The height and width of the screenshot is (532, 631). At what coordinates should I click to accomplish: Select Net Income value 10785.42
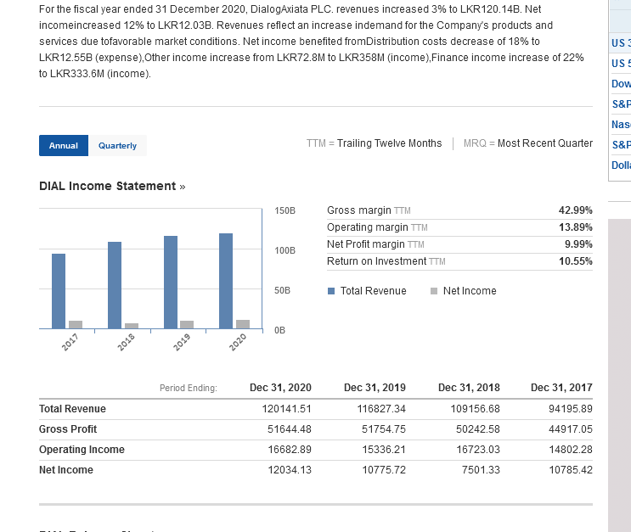[571, 470]
